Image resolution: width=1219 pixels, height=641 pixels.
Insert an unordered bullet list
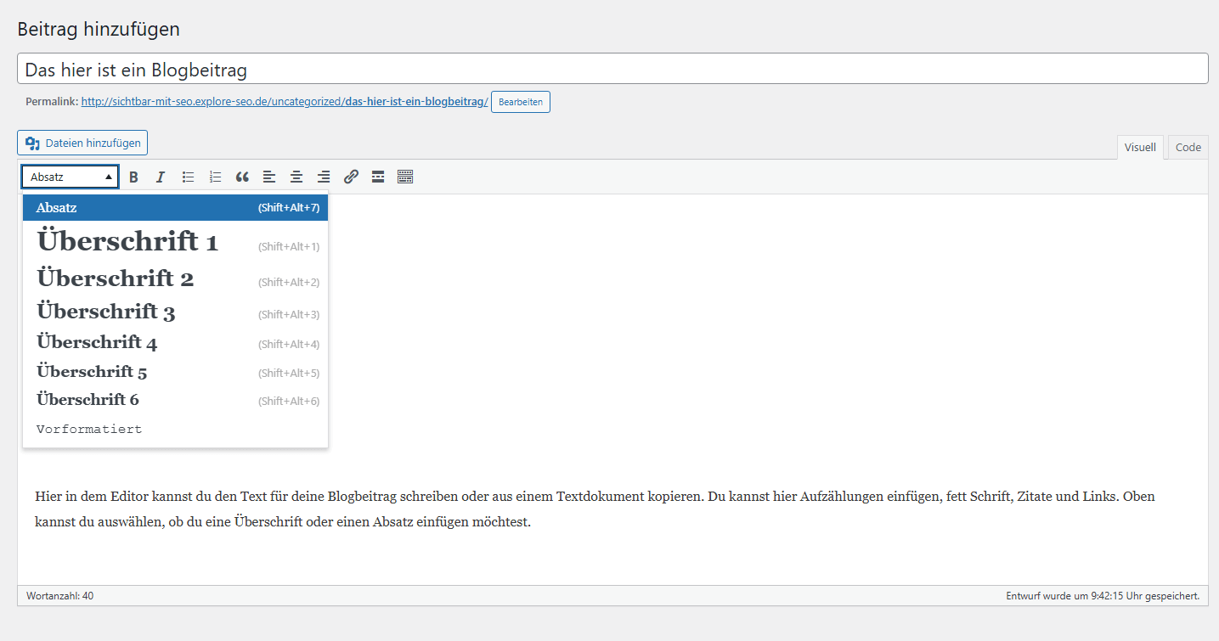[188, 177]
